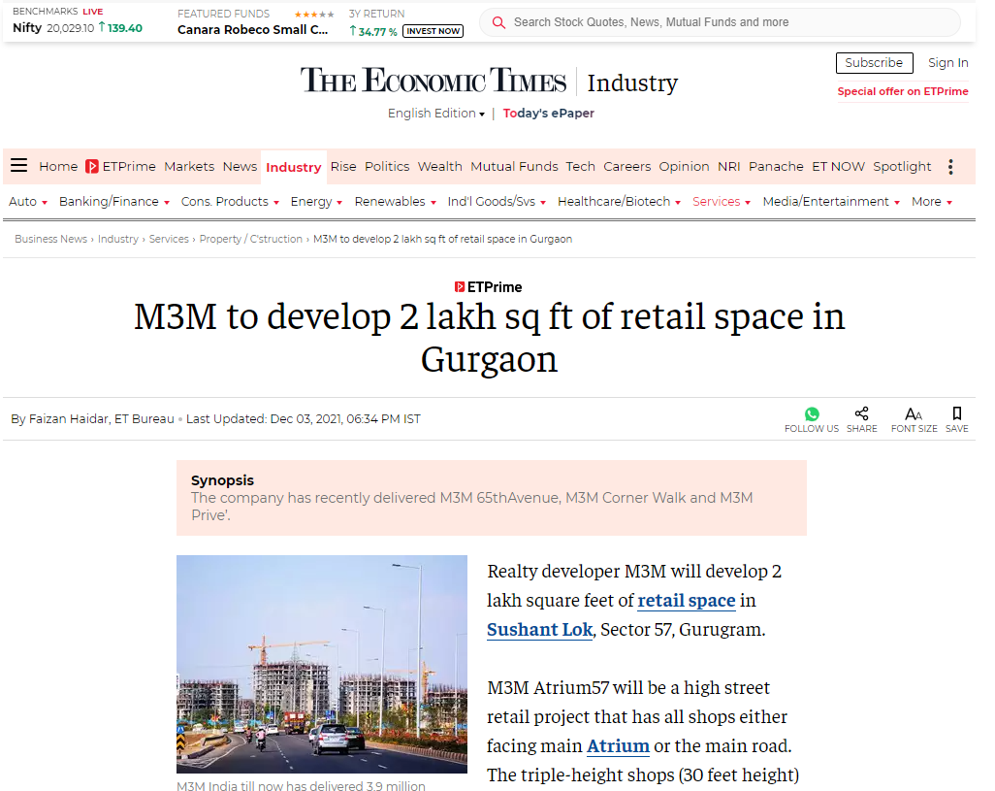Expand the English Edition dropdown
Screen dimensions: 995x791
[436, 114]
